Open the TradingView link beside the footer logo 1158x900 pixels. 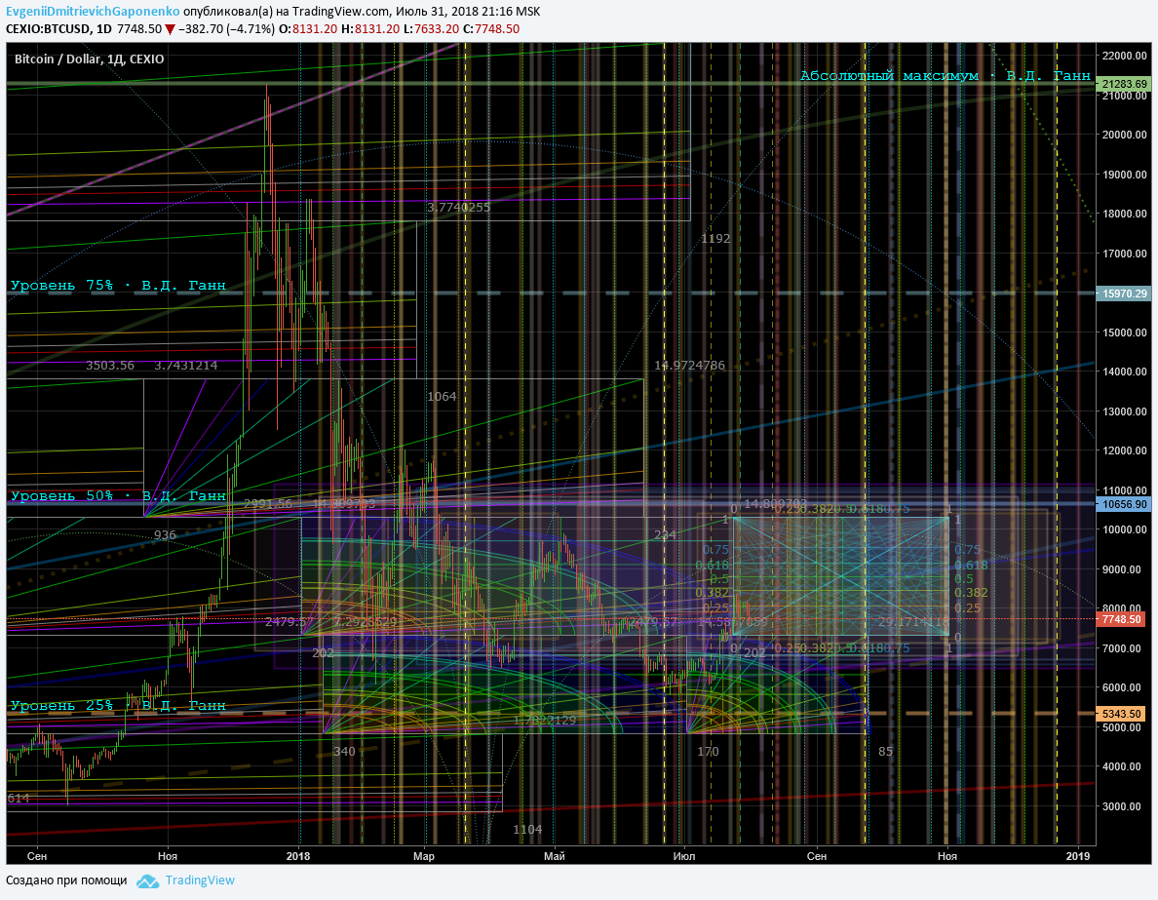[200, 880]
